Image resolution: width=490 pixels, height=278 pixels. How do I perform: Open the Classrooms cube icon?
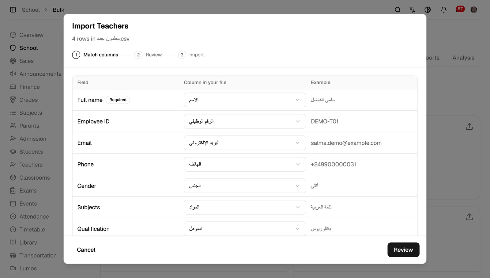[13, 178]
